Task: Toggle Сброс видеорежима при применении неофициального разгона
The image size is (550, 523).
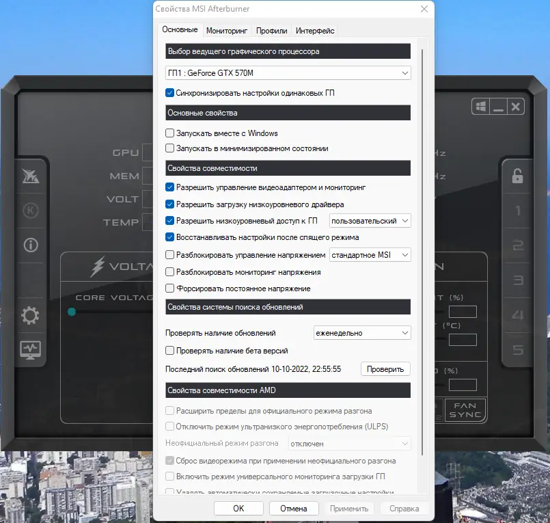Action: [x=169, y=460]
